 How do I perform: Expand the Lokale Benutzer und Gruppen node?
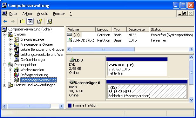(x=10, y=49)
